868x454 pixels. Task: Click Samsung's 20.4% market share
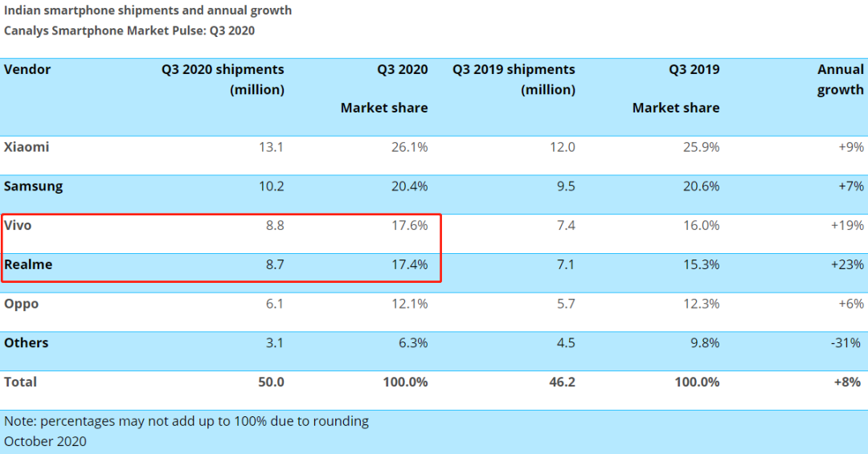(x=410, y=186)
